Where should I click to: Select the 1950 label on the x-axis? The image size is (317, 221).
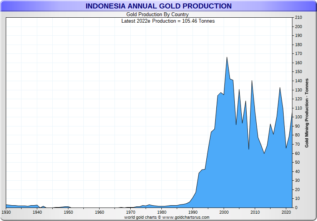coord(68,212)
